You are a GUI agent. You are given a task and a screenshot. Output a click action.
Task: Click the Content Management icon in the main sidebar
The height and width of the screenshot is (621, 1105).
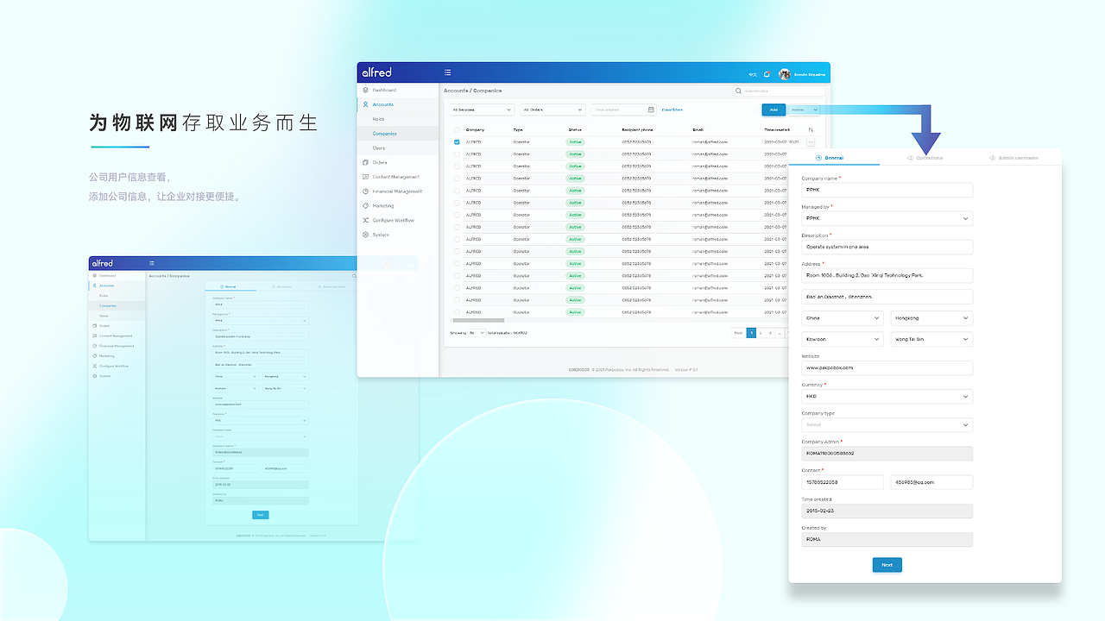pos(366,177)
